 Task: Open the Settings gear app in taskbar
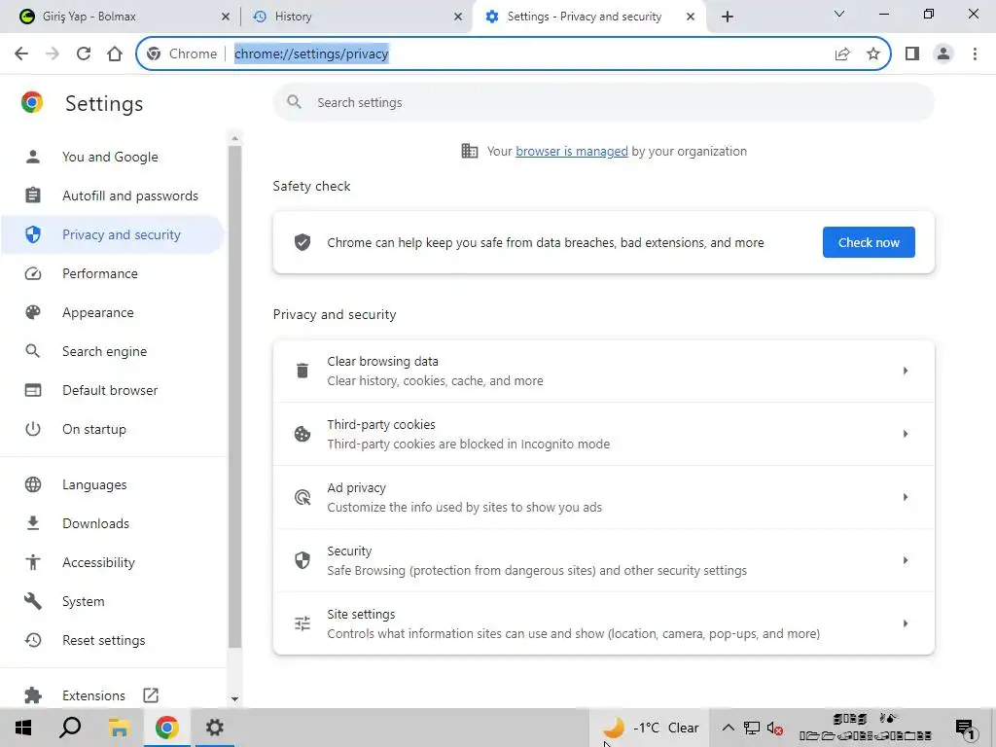coord(215,728)
